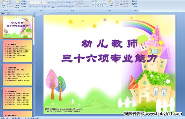This screenshot has height=119, width=185.
Task: Click the Shrink Font small A icon
Action: (x=51, y=2)
